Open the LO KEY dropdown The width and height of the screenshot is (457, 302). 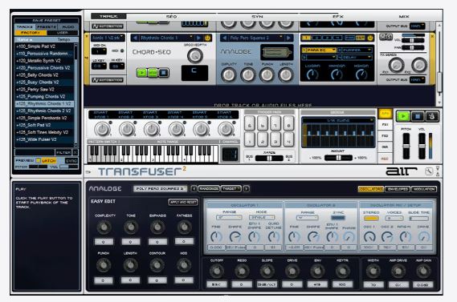click(99, 66)
